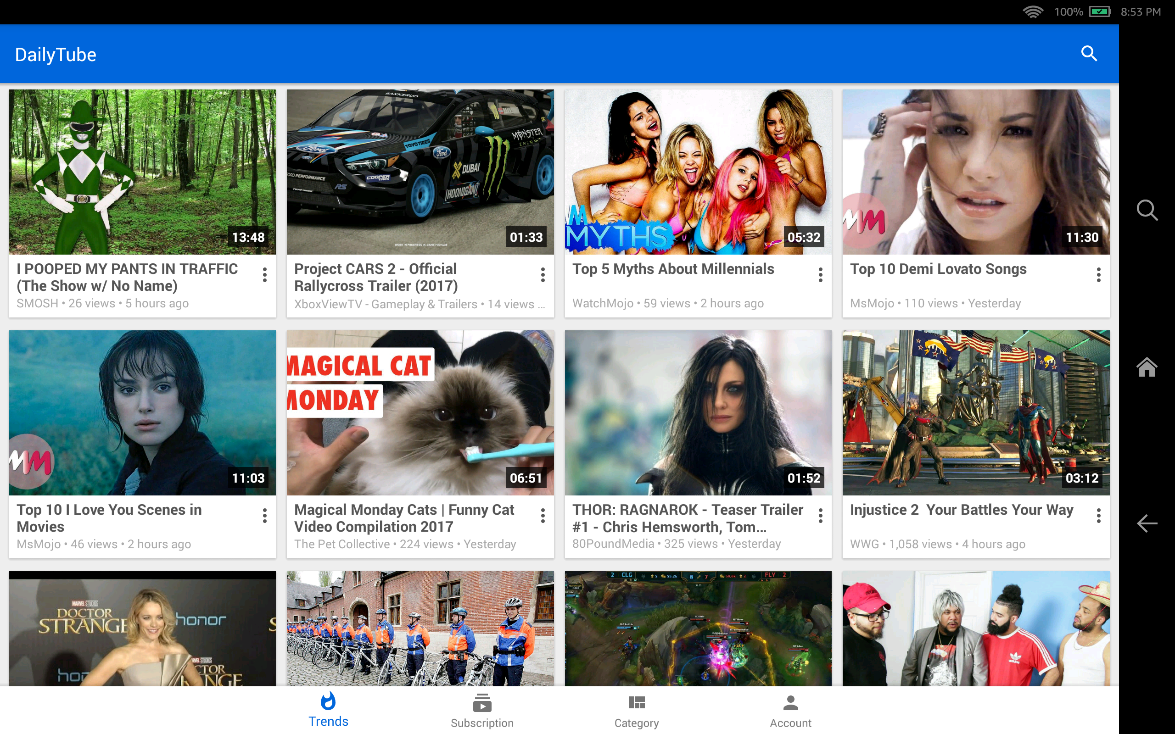This screenshot has width=1175, height=734.
Task: Tap 'MsMojo • 46 views • 2 hours ago'
Action: pos(104,544)
